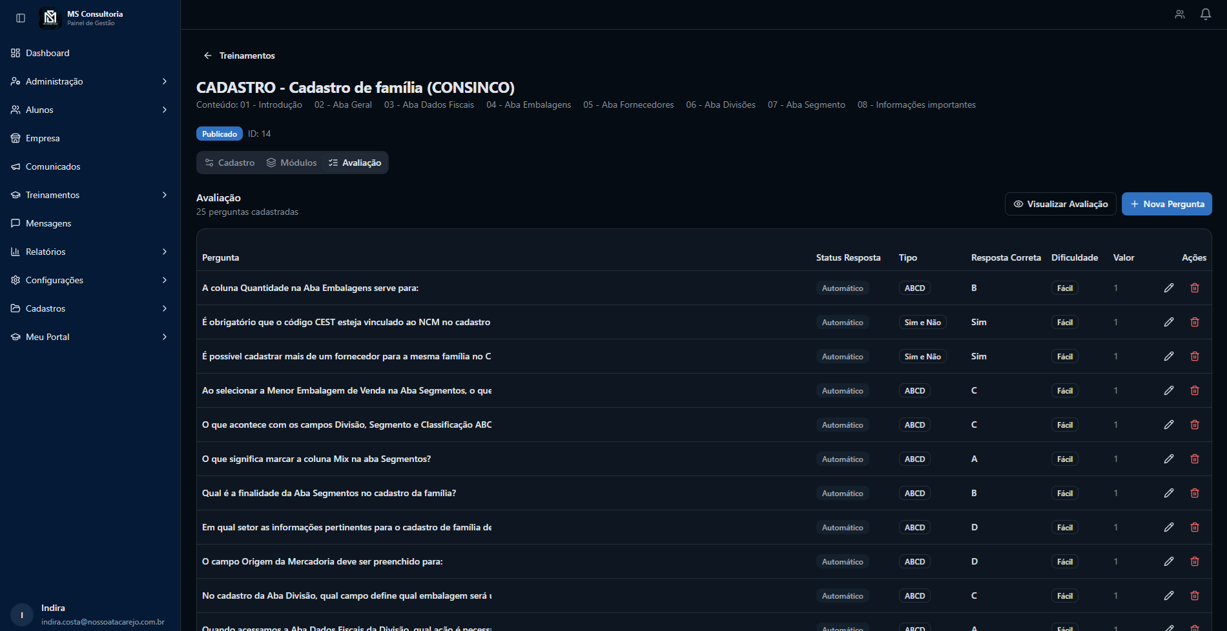The height and width of the screenshot is (631, 1227).
Task: Click the Resposta Correta column header
Action: coord(1006,257)
